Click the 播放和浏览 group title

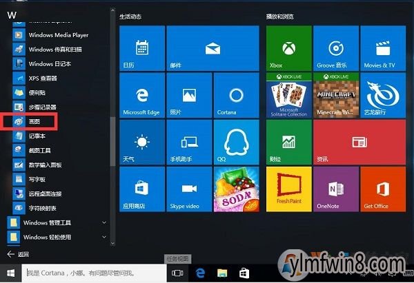point(280,17)
